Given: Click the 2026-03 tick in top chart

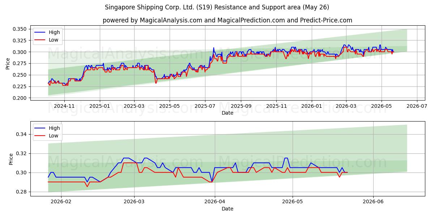Looking at the screenshot, I should point(346,106).
